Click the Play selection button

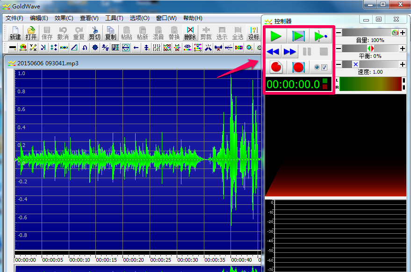tap(298, 36)
